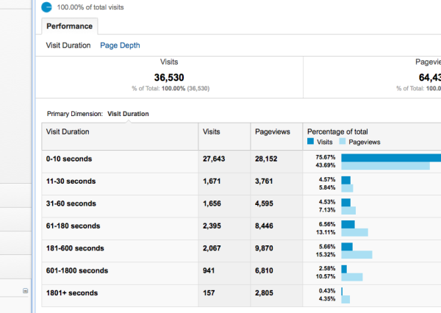Collapse the sidebar minus icon
Viewport: 441px width, 313px height.
(x=25, y=291)
